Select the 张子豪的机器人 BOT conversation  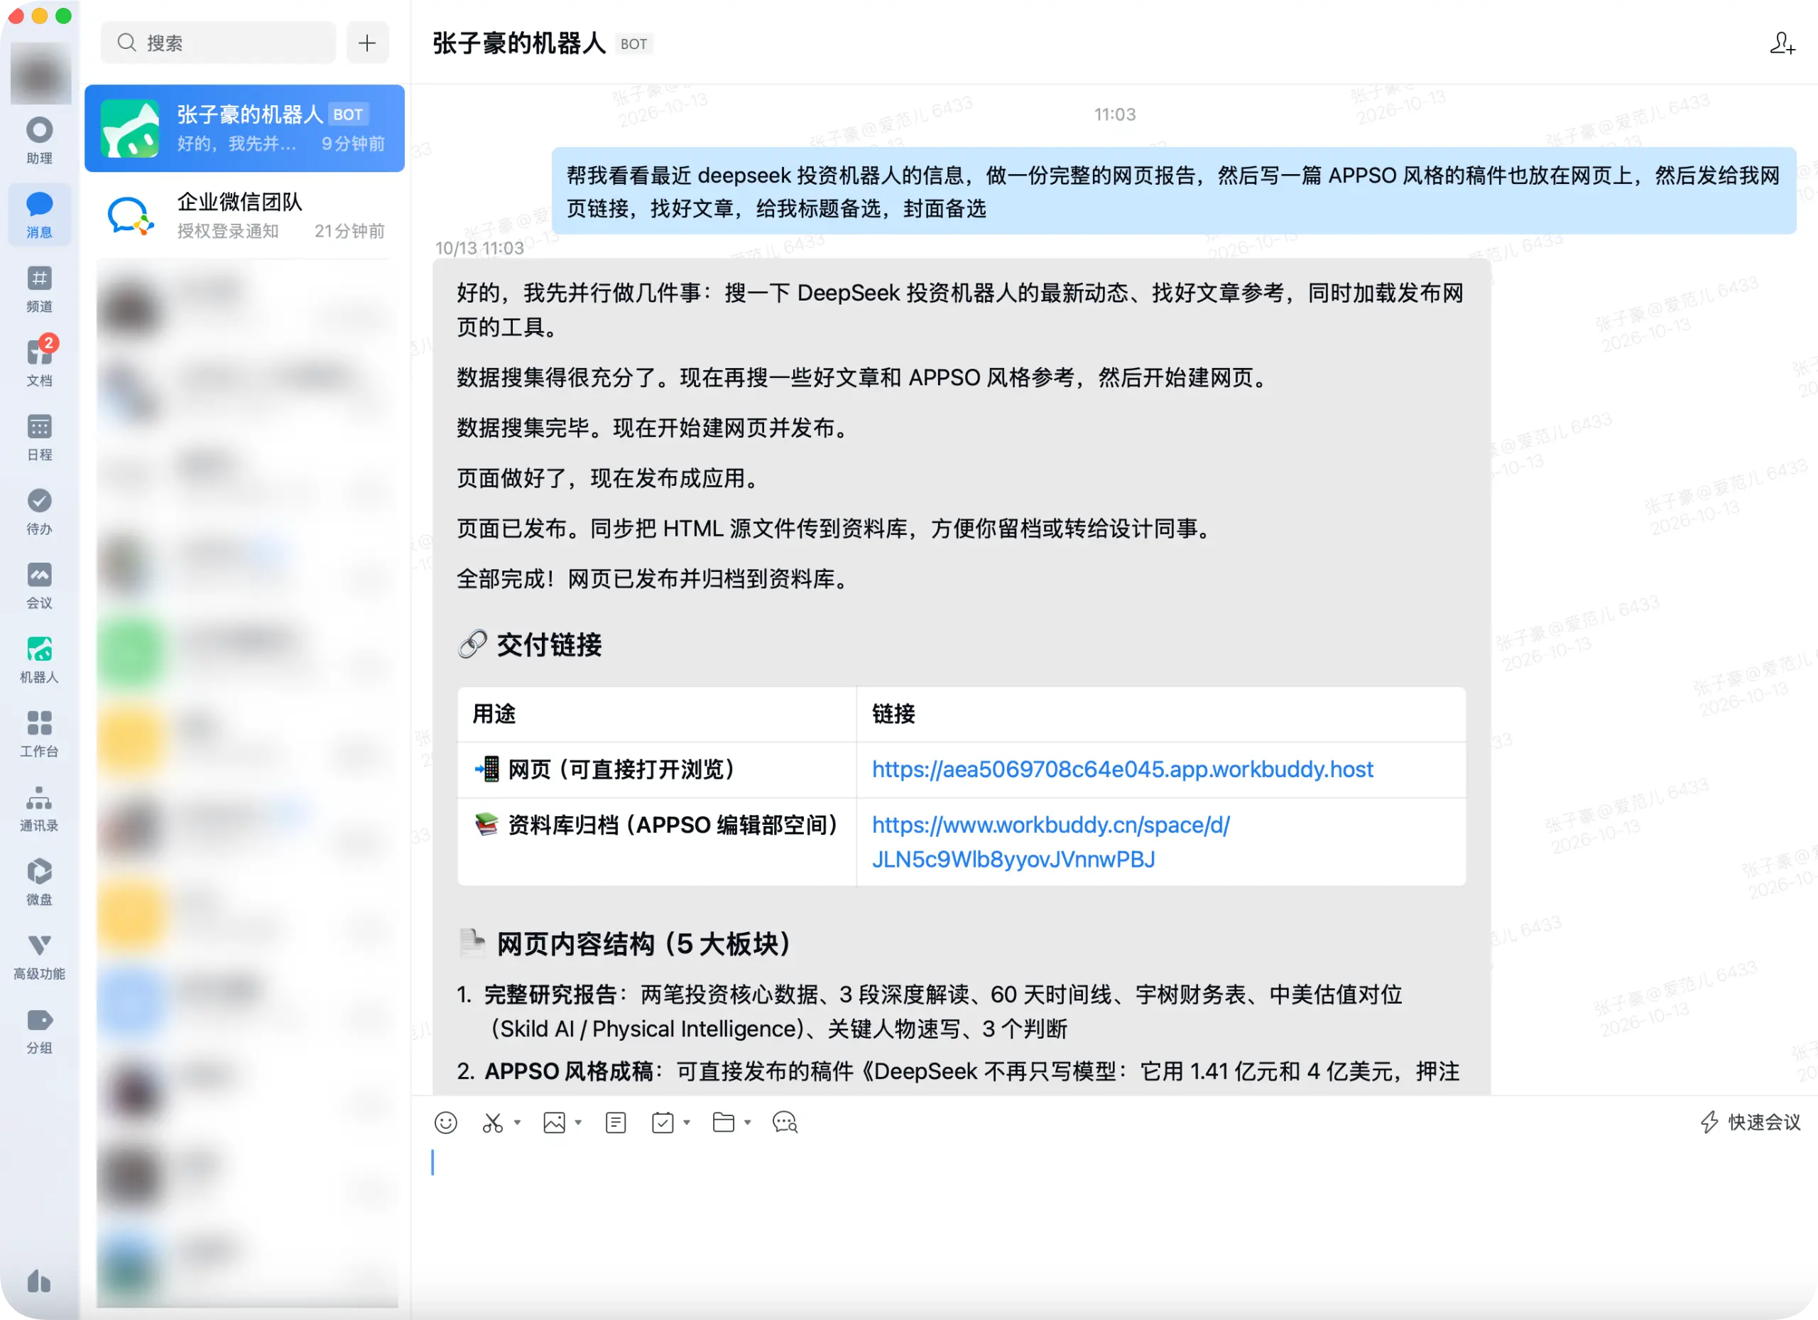click(x=244, y=129)
